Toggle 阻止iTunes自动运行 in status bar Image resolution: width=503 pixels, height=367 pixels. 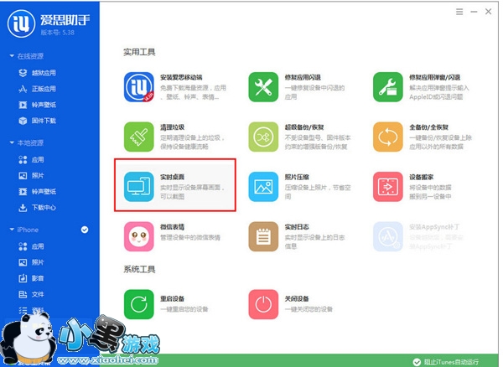coord(446,362)
